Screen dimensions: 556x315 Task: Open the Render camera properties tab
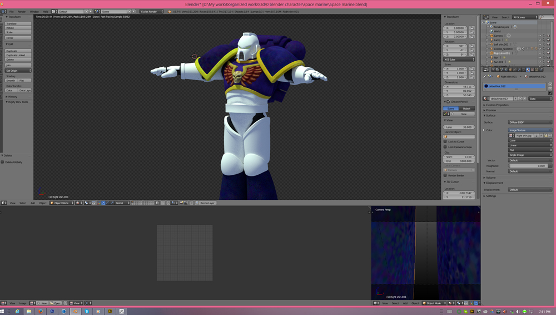[x=493, y=70]
